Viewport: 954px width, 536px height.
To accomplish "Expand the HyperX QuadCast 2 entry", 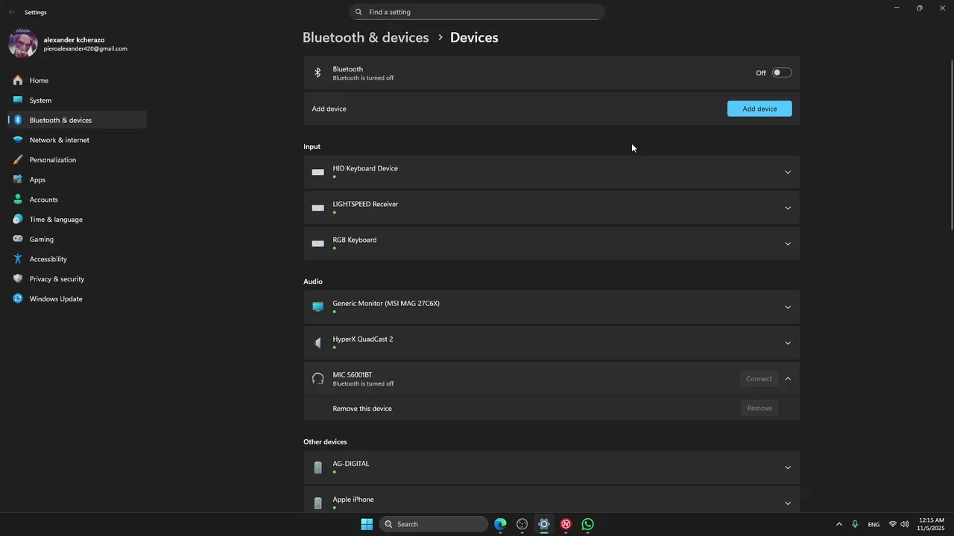I will 787,343.
